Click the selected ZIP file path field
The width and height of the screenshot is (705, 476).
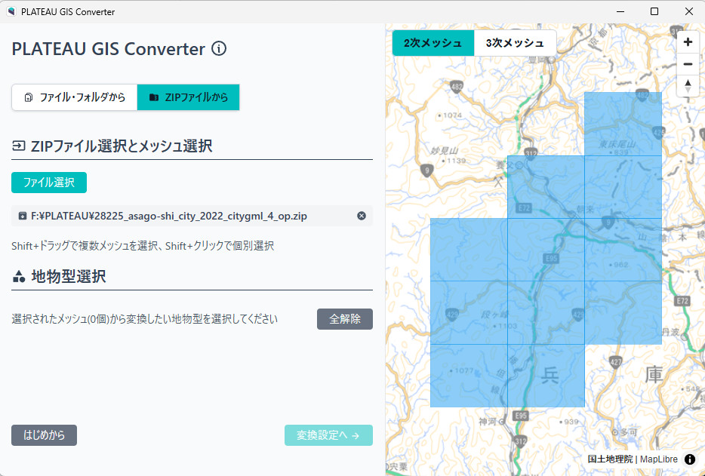point(181,216)
